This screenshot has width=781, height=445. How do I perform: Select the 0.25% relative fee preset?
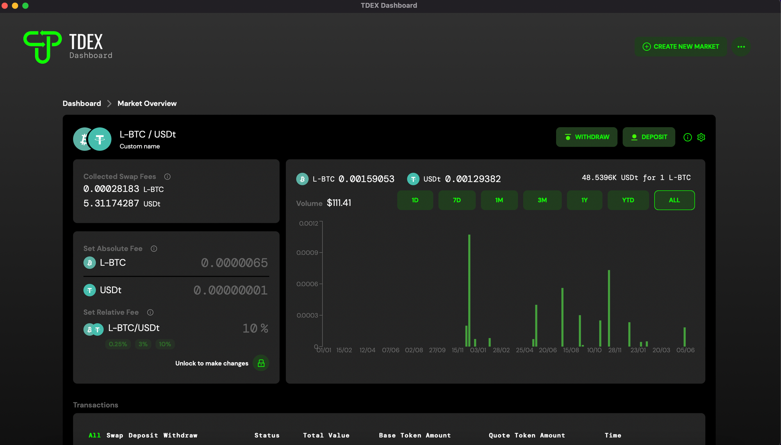pyautogui.click(x=118, y=344)
